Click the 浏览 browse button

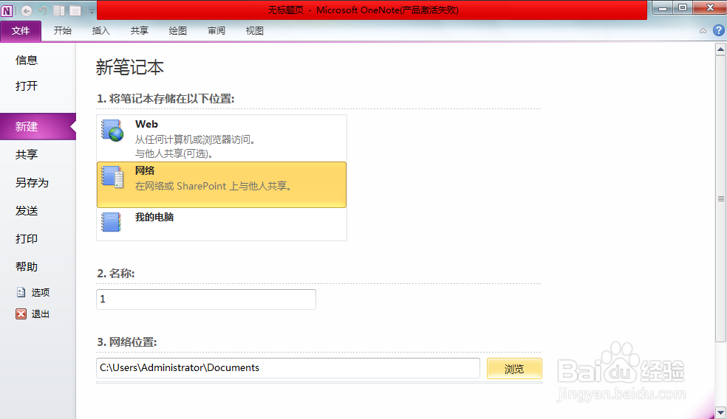coord(514,369)
